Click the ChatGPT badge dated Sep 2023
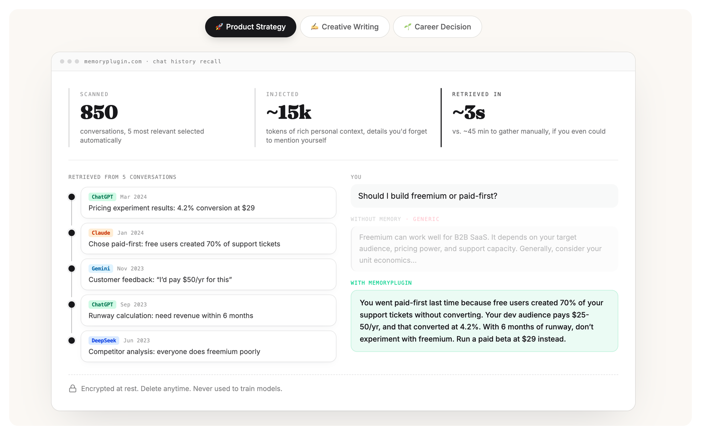 coord(102,304)
